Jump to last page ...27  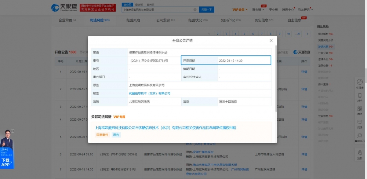pyautogui.click(x=298, y=34)
